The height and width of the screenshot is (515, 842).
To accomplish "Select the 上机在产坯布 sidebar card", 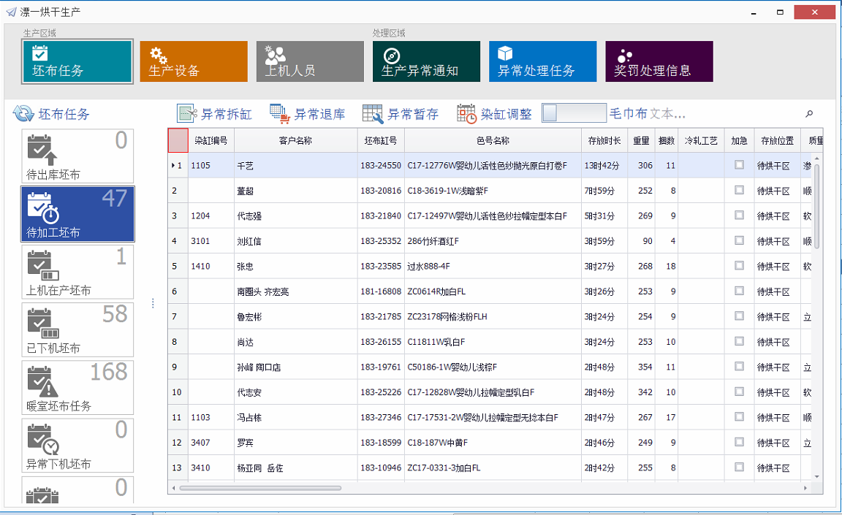I will (x=77, y=272).
